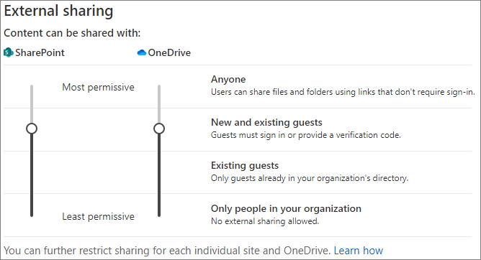Click 'You can further restrict sharing' text
481x260 pixels.
click(x=167, y=251)
